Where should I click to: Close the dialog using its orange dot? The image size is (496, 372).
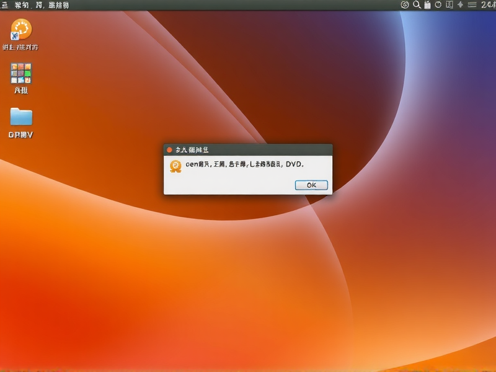coord(169,149)
